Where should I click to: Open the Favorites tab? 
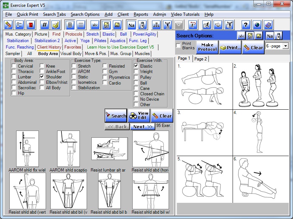[73, 47]
